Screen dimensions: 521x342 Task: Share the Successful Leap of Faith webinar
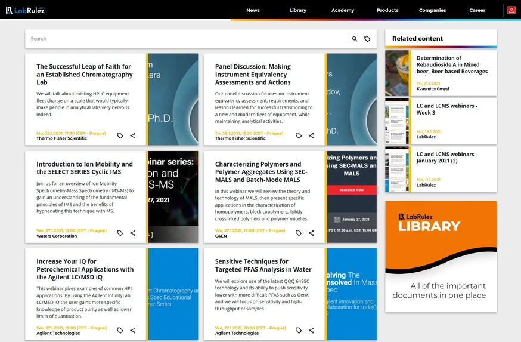(x=132, y=135)
